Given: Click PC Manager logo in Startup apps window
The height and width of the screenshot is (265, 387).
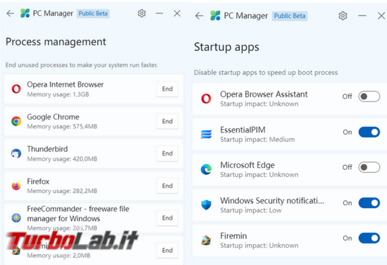Looking at the screenshot, I should [x=215, y=16].
